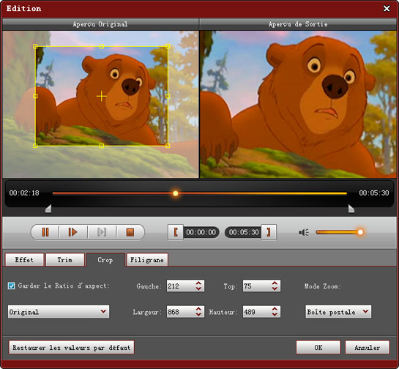Open the Filigrane tab
The width and height of the screenshot is (399, 369).
(x=147, y=260)
